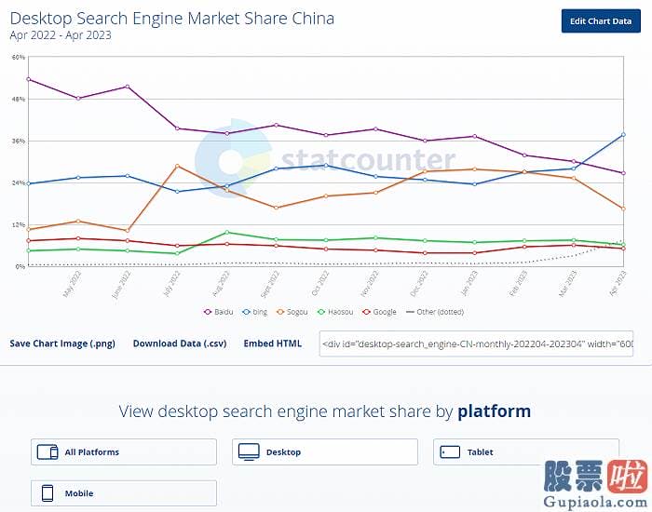This screenshot has height=512, width=652.
Task: Click the Baidu legend marker
Action: (208, 312)
